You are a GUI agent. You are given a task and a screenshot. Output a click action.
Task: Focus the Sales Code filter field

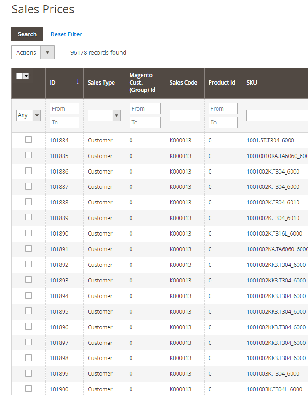point(185,115)
